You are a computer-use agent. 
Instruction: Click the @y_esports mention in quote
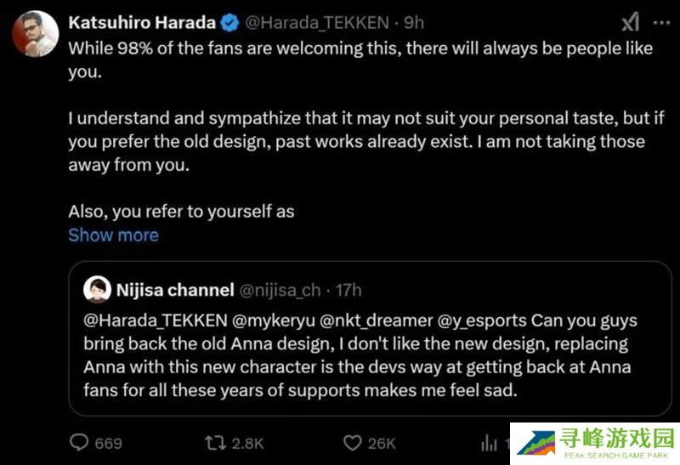click(x=478, y=323)
